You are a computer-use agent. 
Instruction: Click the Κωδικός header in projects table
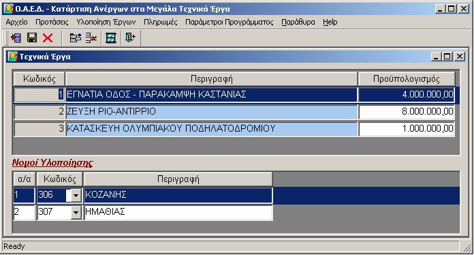(39, 79)
